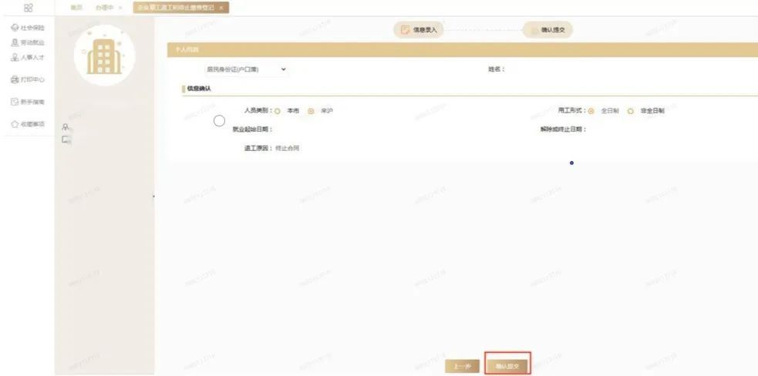Select 来沪 radio for 人员类别
The width and height of the screenshot is (758, 376).
tap(312, 111)
